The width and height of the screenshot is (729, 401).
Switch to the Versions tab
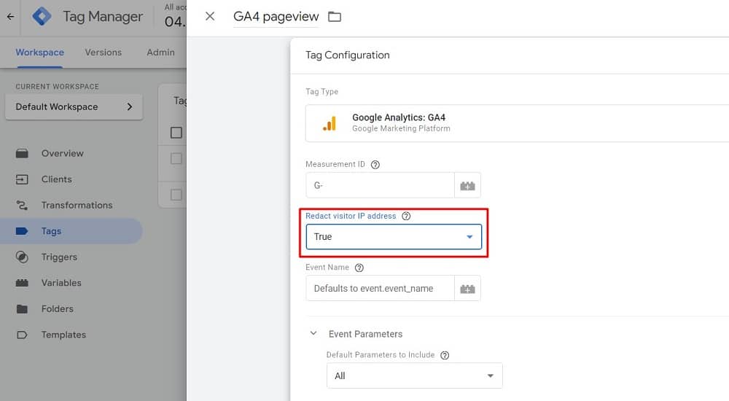tap(104, 52)
